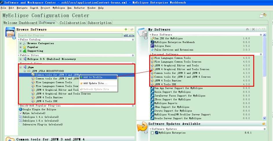Viewport: 273px width, 141px height.
Task: Click the Software Updates Available header icon
Action: click(x=264, y=124)
